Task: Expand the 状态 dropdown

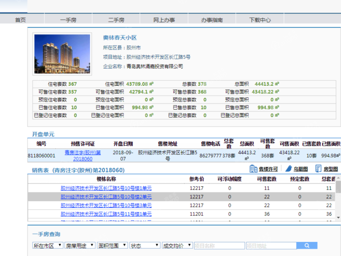Action: click(x=145, y=245)
